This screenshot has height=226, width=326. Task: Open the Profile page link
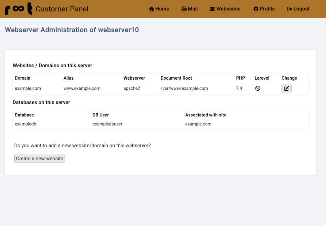(267, 9)
